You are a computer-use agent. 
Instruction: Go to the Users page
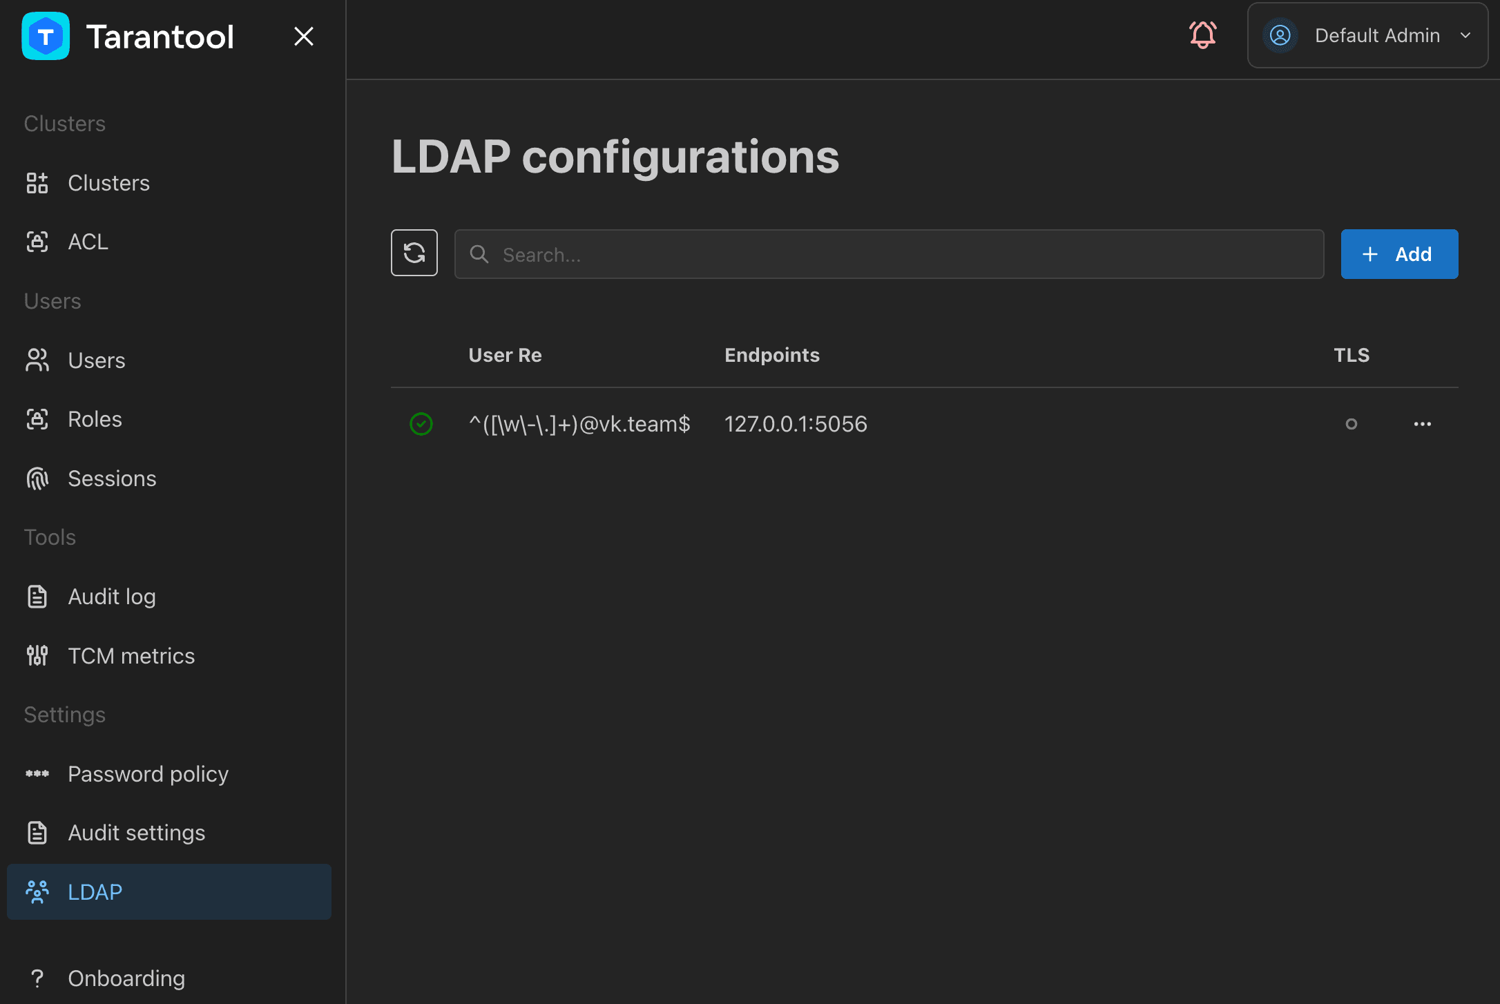click(169, 360)
